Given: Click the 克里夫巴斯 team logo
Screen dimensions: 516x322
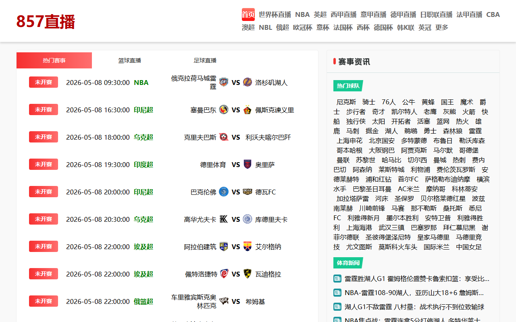Looking at the screenshot, I should [224, 137].
